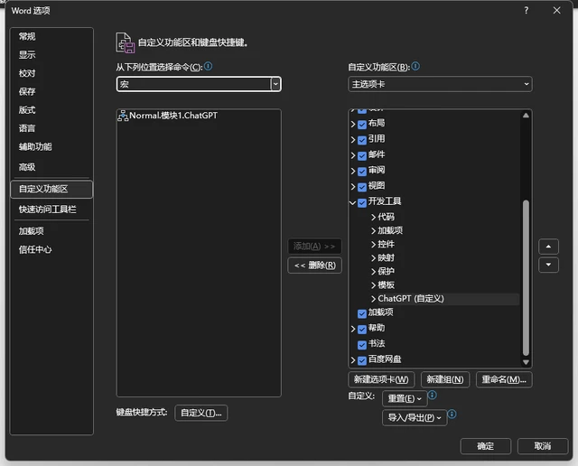Expand the 百度网盘 tree node

[x=353, y=360]
